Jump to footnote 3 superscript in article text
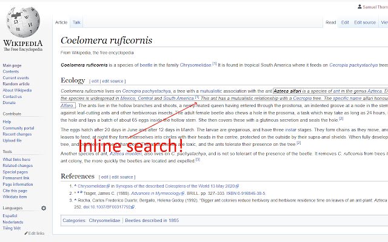The width and height of the screenshot is (388, 242). tap(198, 160)
